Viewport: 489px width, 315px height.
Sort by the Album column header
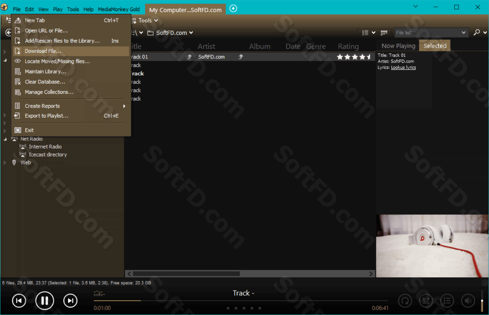coord(260,47)
